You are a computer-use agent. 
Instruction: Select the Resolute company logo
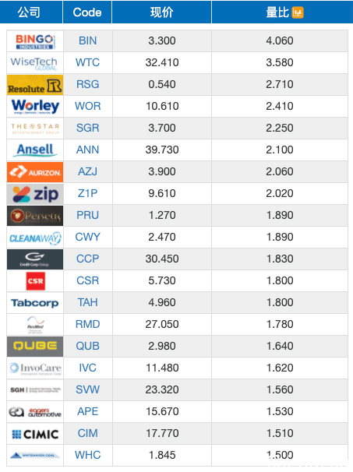35,85
